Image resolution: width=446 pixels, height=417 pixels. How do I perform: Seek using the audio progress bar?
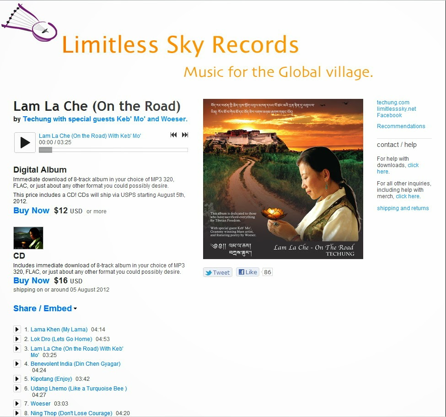click(113, 150)
